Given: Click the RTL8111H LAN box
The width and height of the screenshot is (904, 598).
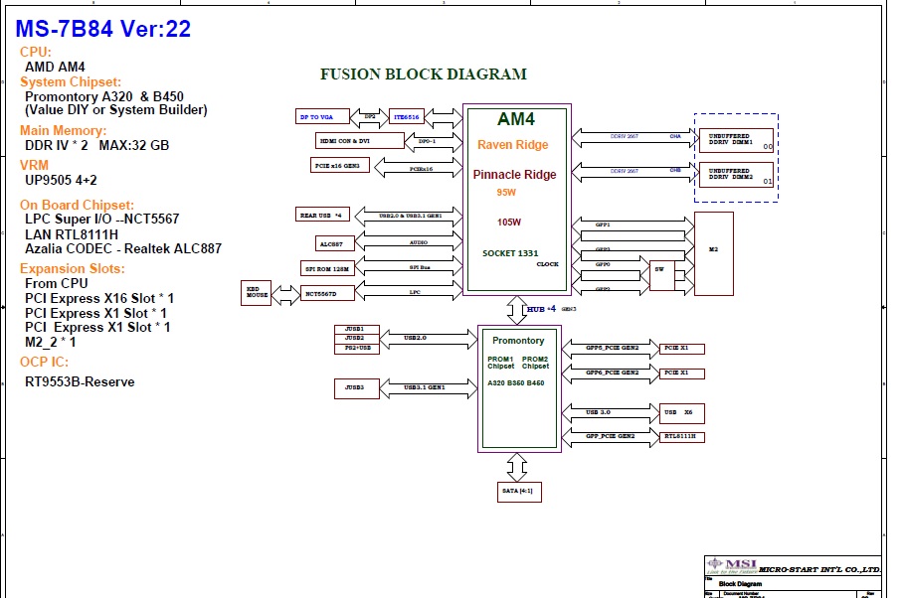Looking at the screenshot, I should (x=681, y=436).
